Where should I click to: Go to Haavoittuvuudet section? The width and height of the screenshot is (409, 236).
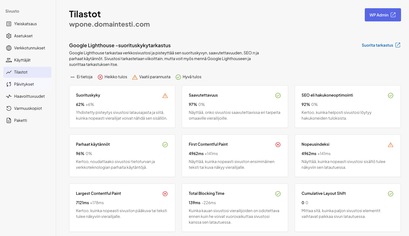(29, 96)
